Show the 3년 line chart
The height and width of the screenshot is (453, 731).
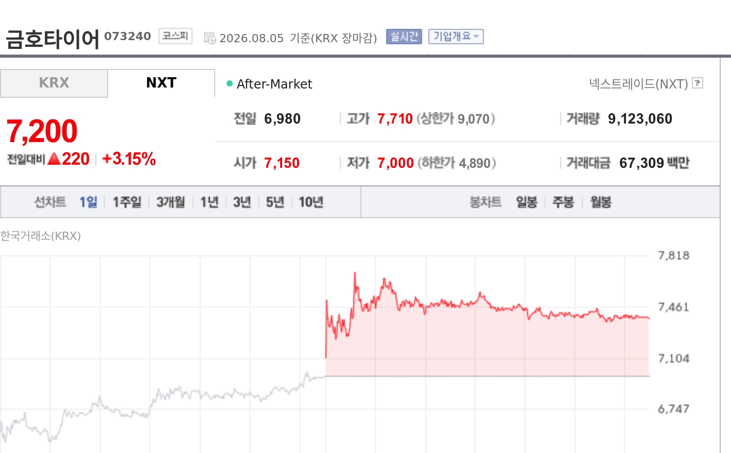click(x=242, y=202)
